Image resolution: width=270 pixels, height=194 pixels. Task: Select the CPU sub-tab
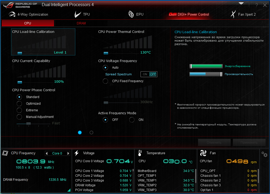[x=28, y=23]
